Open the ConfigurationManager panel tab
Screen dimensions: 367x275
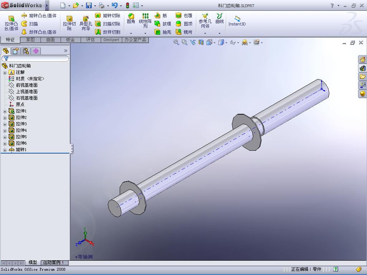click(x=26, y=51)
